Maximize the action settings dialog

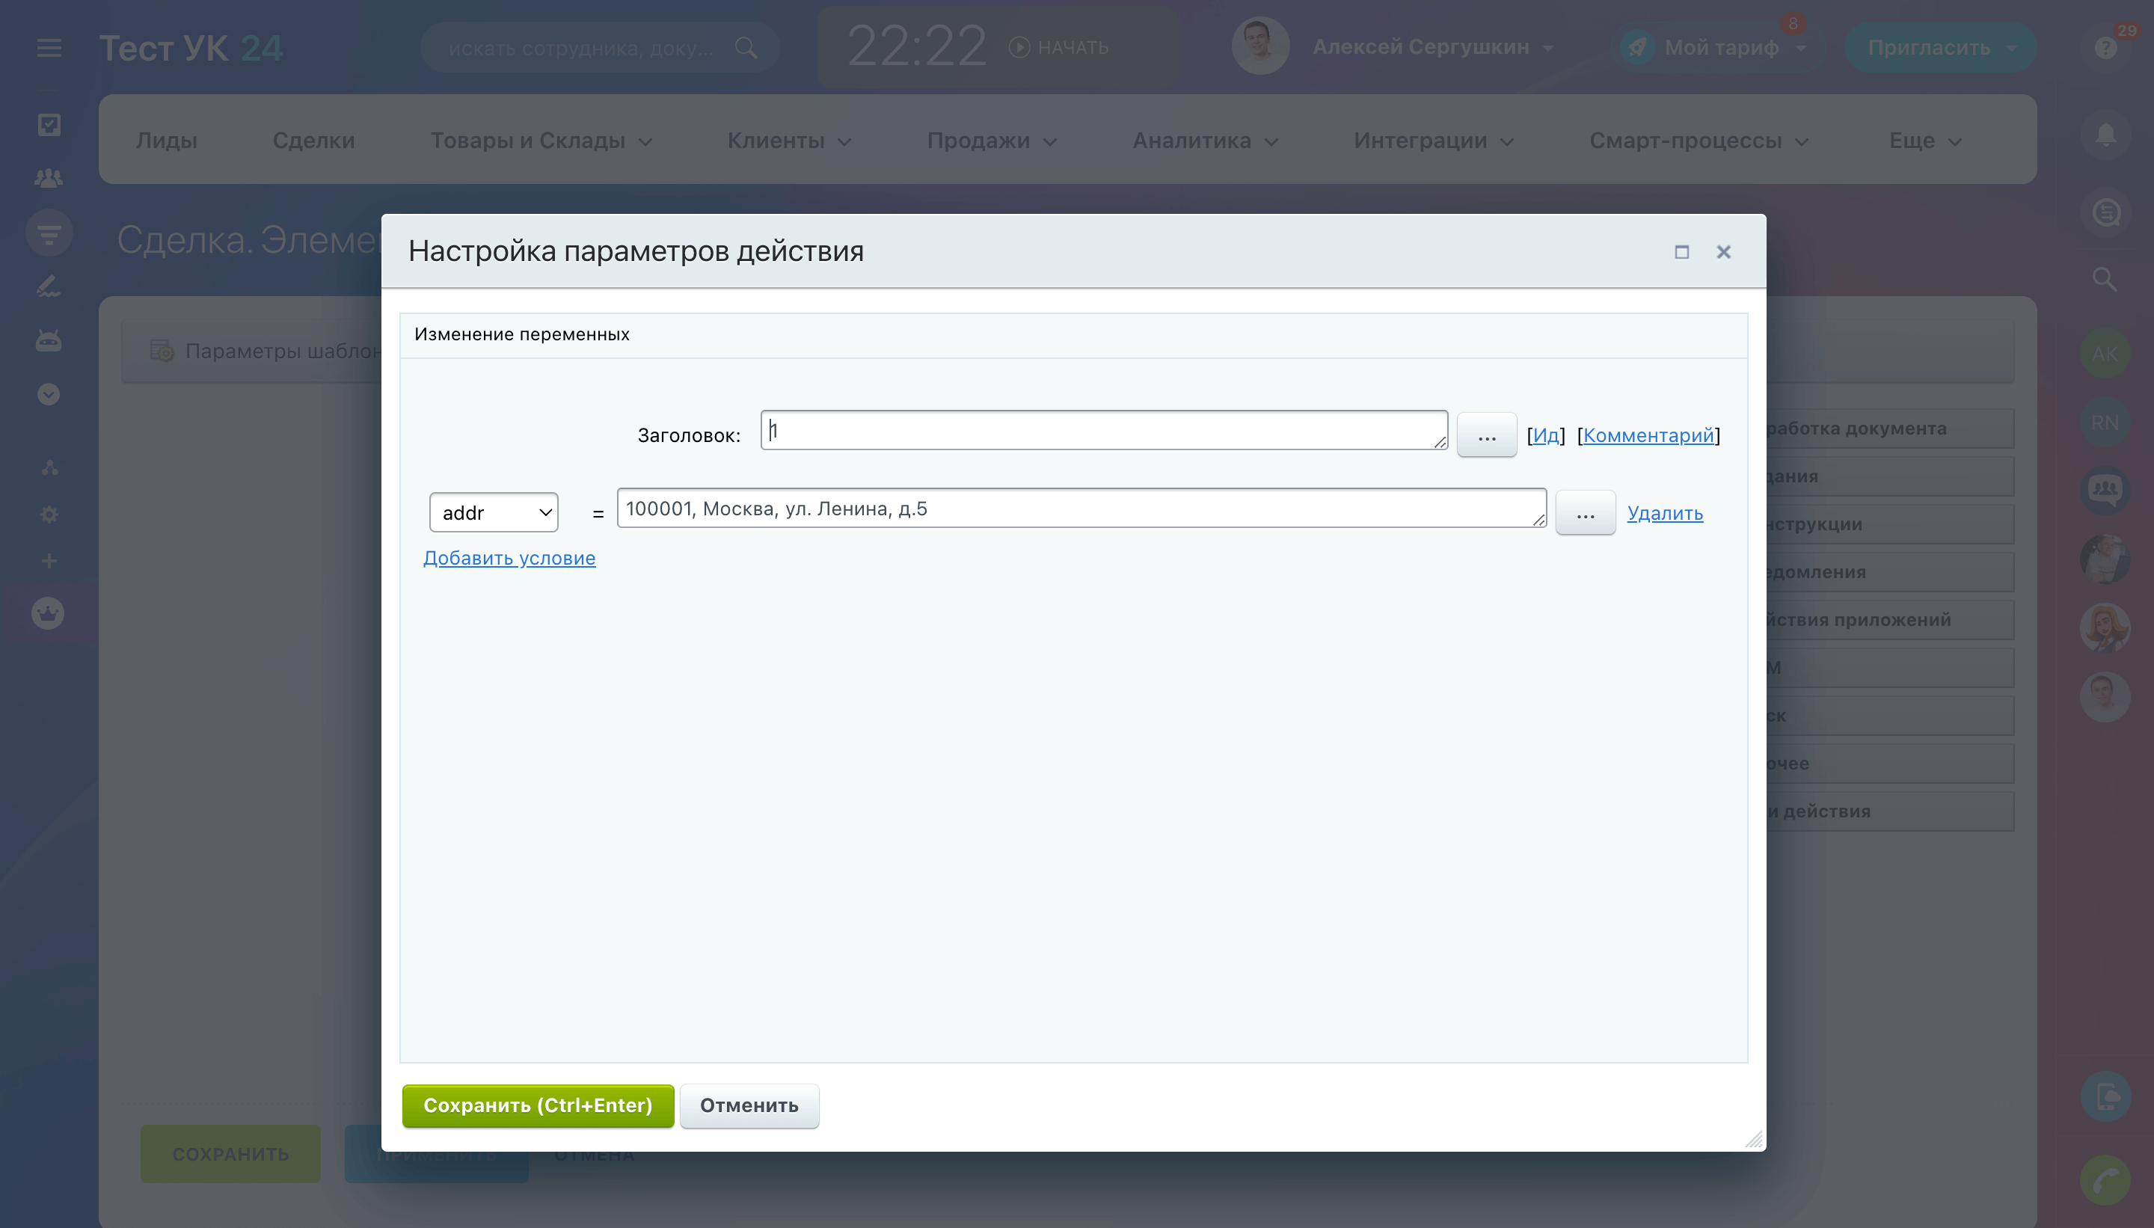[x=1681, y=252]
